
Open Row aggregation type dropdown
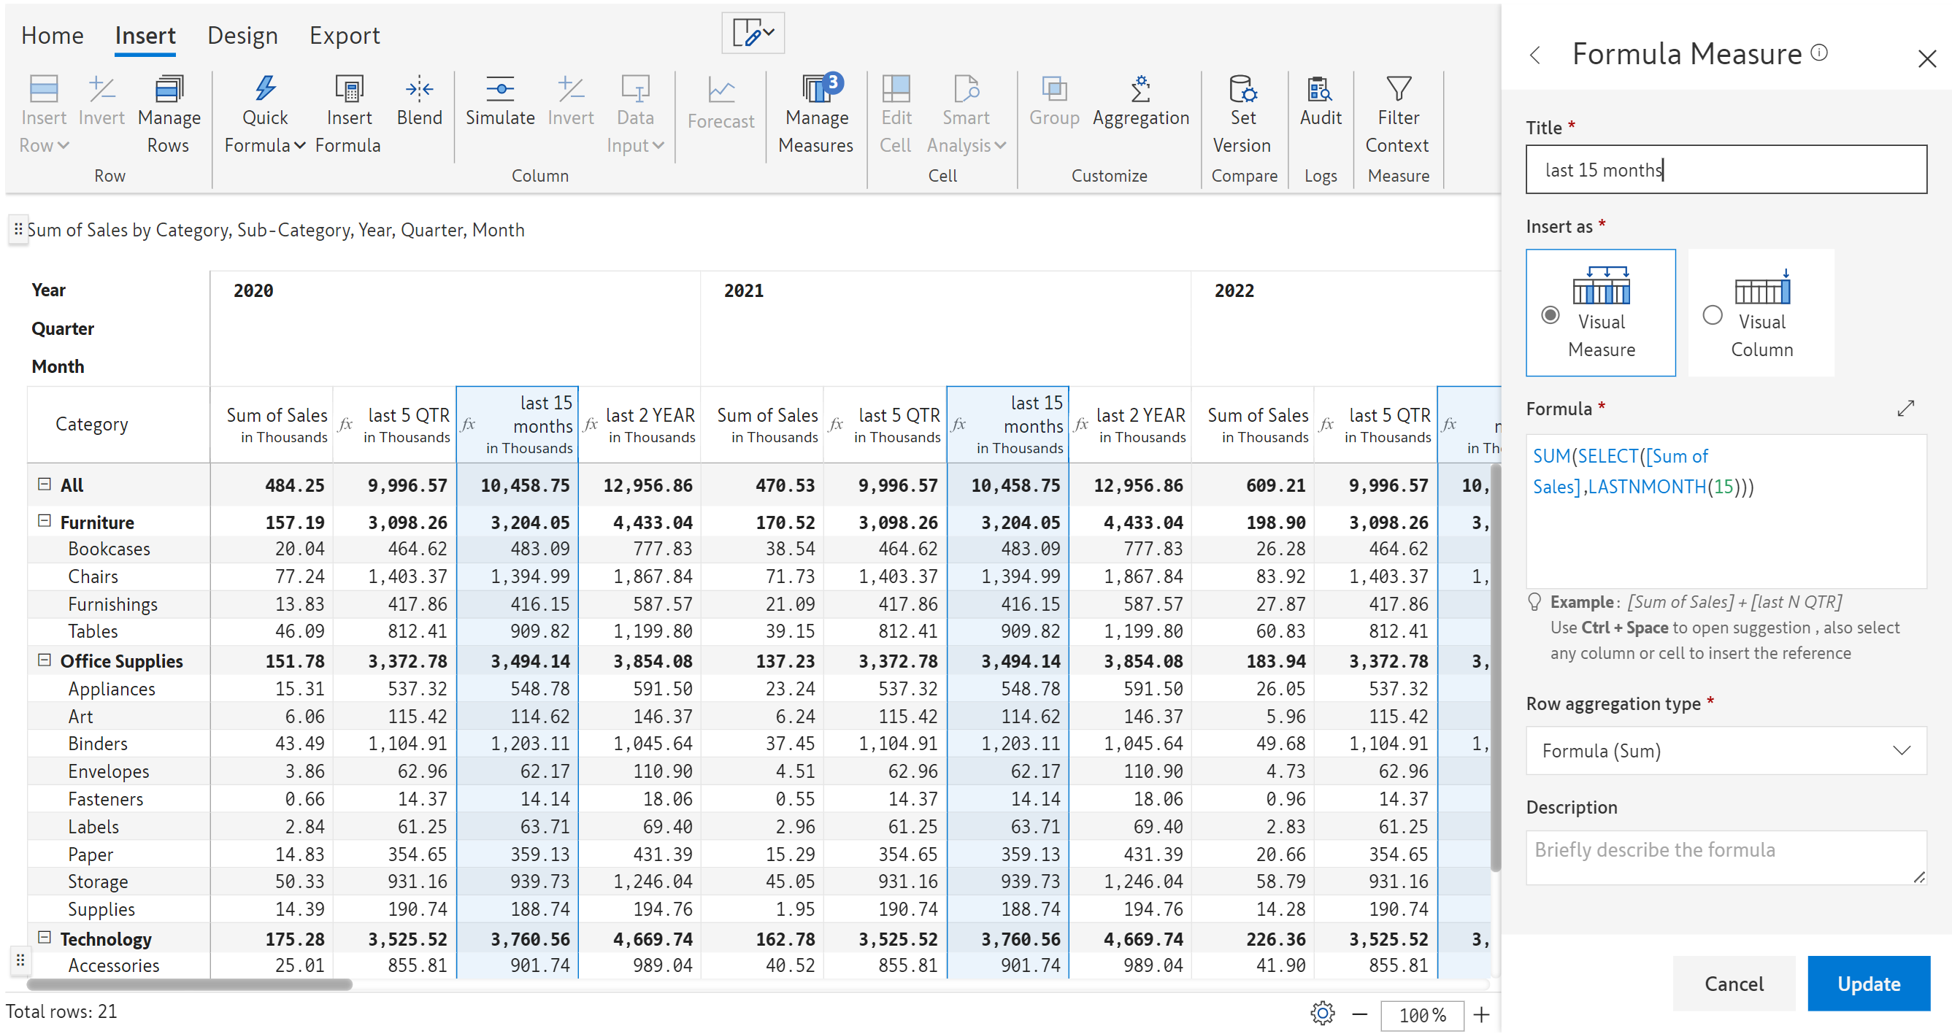click(1726, 750)
